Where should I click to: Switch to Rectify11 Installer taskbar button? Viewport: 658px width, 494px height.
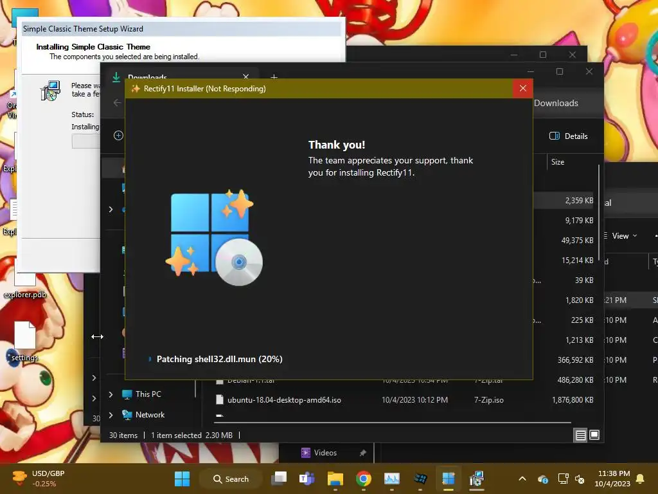click(x=448, y=479)
